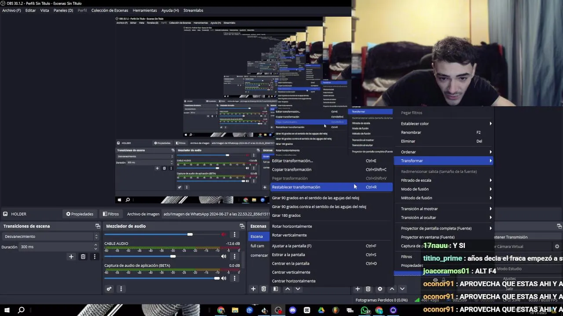
Task: Remove the scene transition with the trash icon
Action: 83,256
